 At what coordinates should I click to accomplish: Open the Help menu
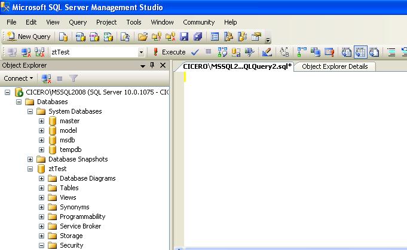(x=231, y=22)
